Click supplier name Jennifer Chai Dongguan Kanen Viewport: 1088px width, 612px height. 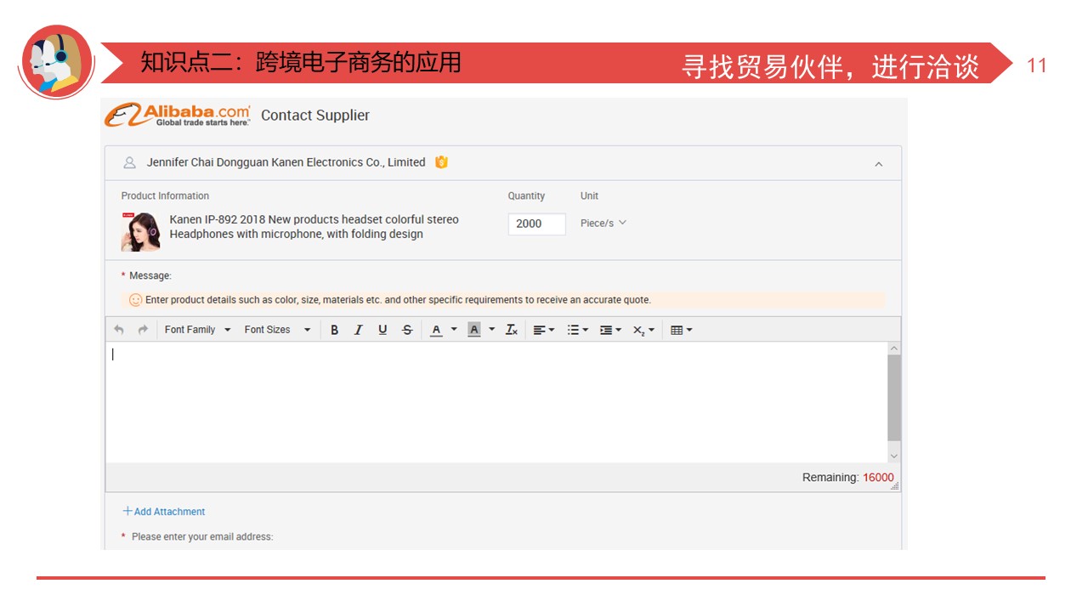[286, 162]
